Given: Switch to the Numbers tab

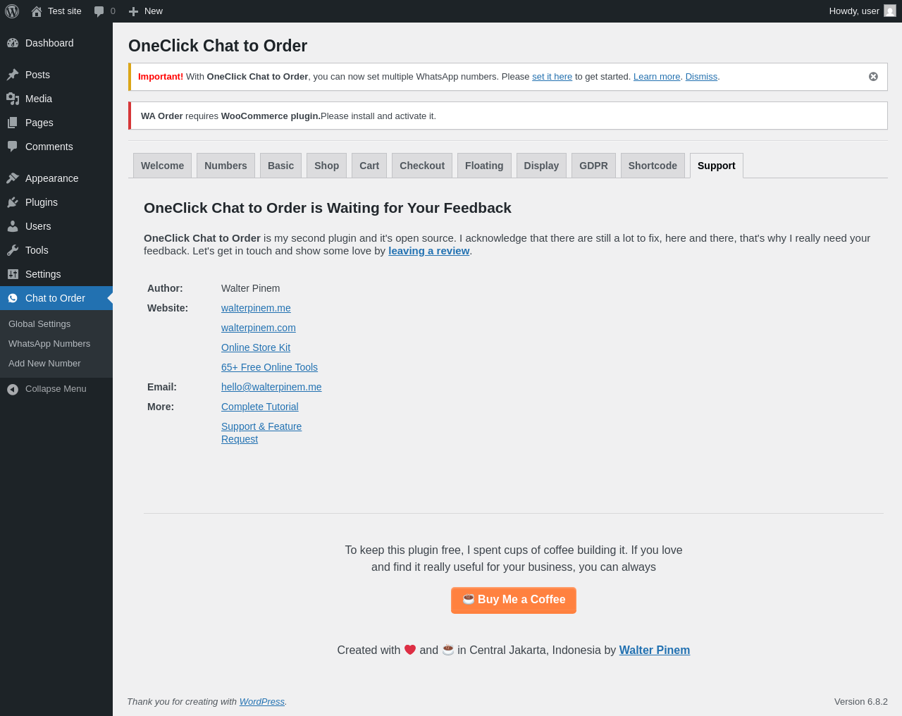Looking at the screenshot, I should [x=225, y=166].
